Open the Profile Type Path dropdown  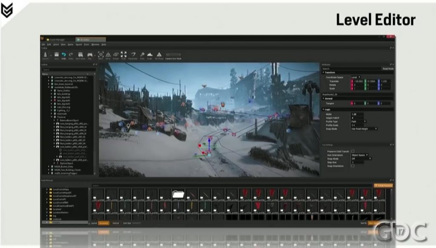point(359,121)
